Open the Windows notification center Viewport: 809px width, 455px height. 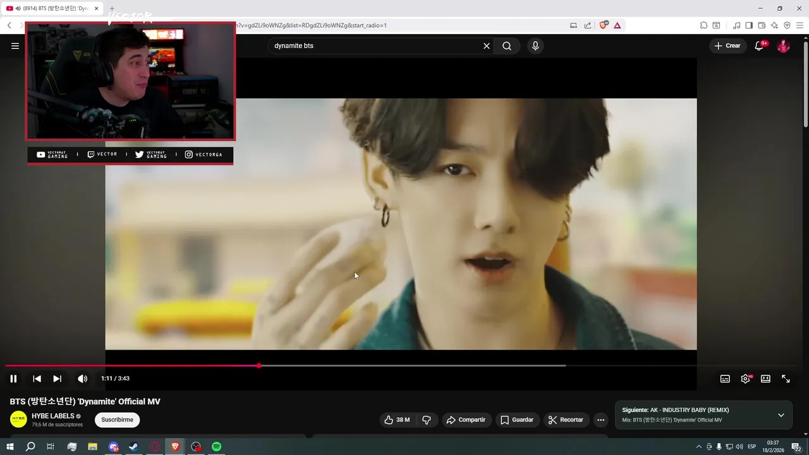tap(796, 447)
